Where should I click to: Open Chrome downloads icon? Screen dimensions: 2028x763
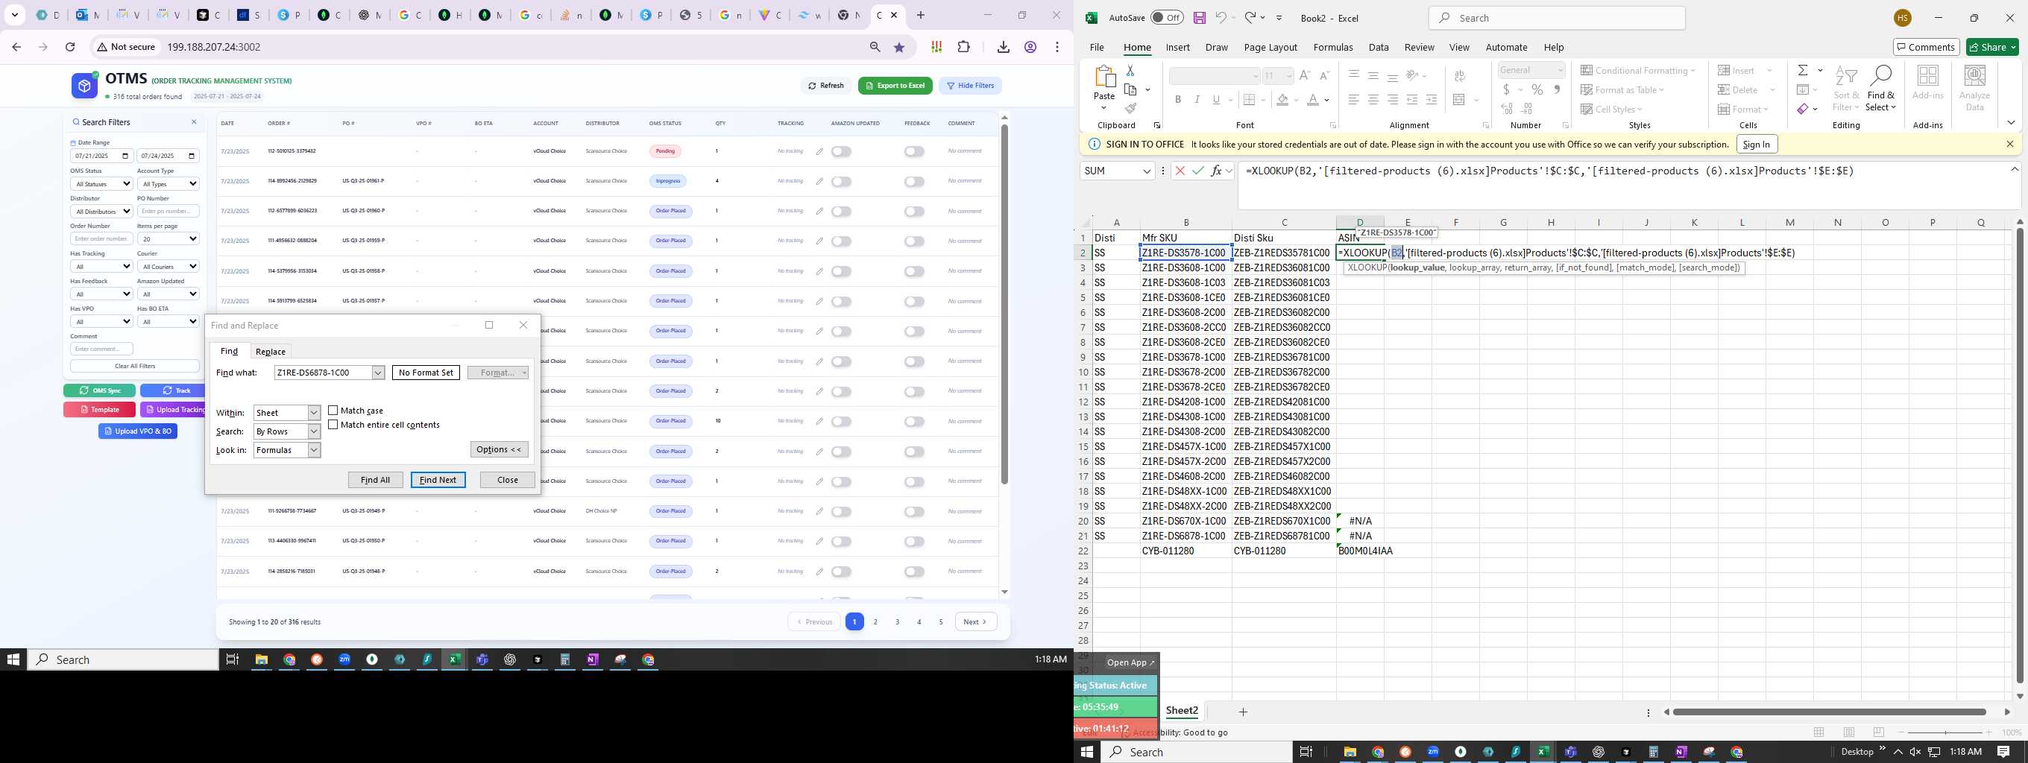click(x=1003, y=47)
